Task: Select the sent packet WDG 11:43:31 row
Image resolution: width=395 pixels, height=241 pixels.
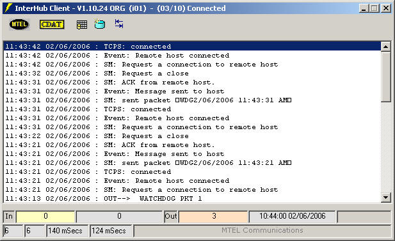Action: click(x=192, y=100)
